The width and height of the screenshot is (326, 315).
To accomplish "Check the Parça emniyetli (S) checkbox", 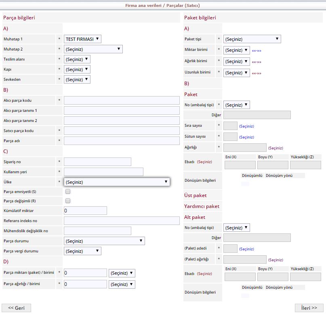I will 68,191.
